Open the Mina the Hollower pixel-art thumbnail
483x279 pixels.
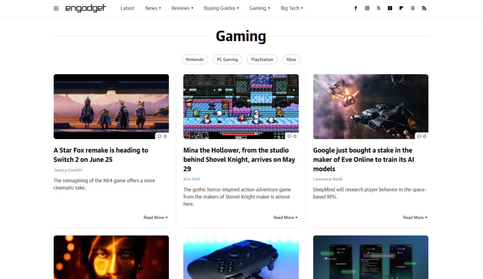(241, 106)
